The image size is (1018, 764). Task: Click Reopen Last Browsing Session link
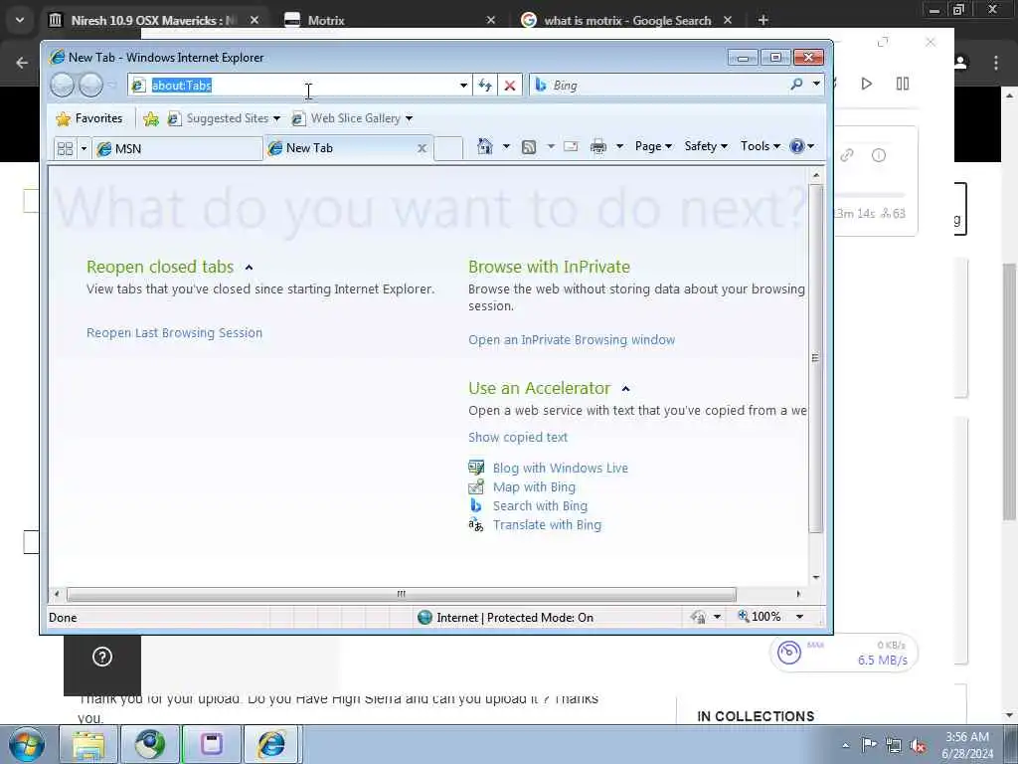coord(174,332)
